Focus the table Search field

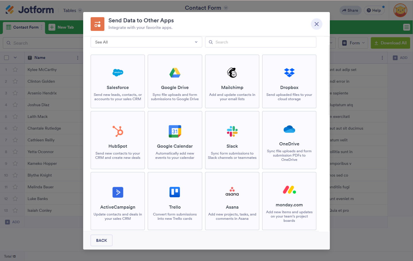click(x=43, y=43)
